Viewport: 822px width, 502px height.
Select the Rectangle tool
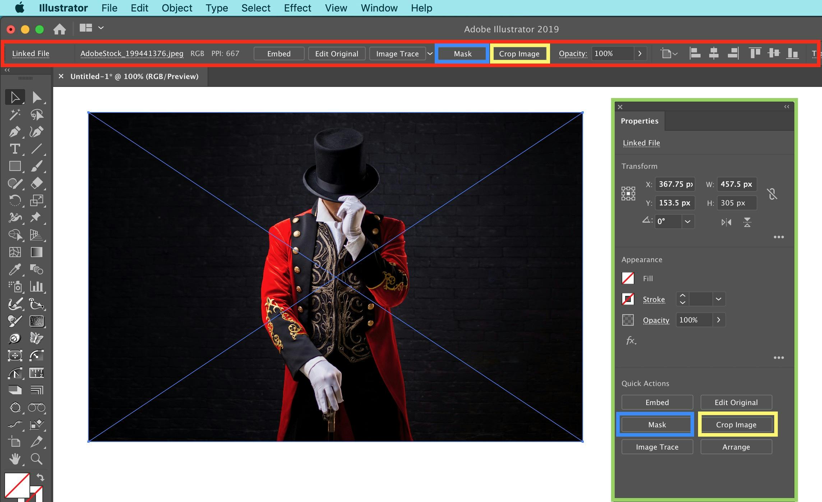point(14,166)
